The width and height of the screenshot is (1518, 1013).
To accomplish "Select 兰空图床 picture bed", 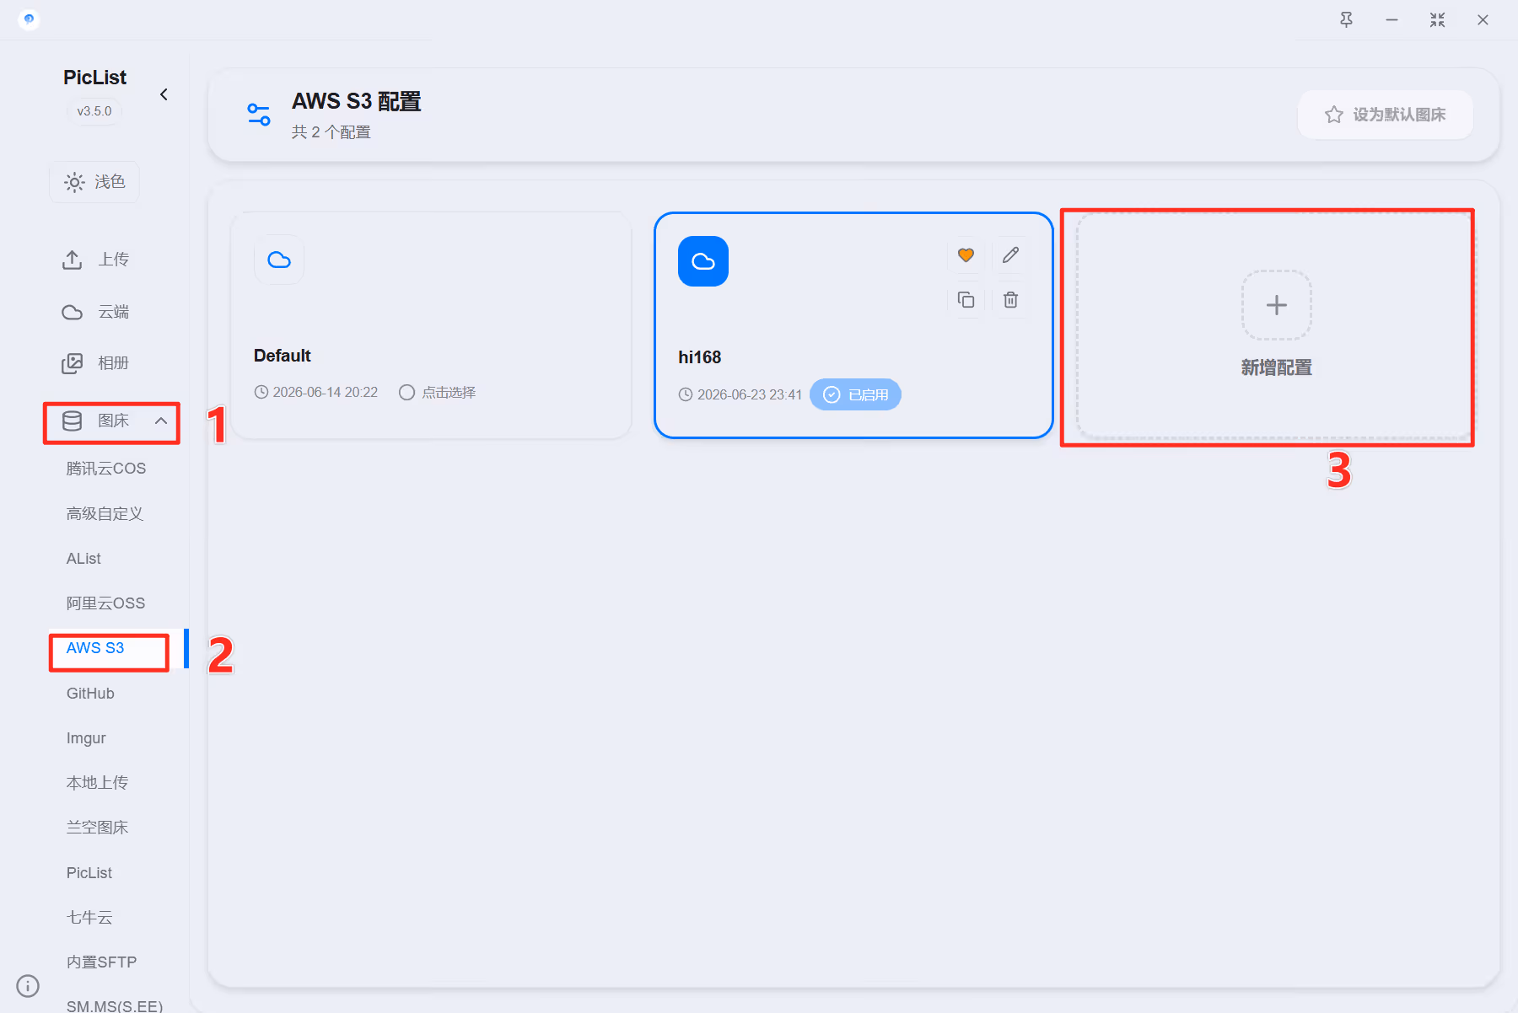I will pos(97,828).
